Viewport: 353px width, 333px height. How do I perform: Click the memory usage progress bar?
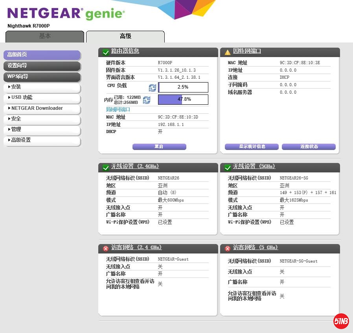[183, 100]
